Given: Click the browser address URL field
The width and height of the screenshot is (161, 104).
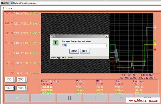Looking at the screenshot, I should click(x=86, y=3).
